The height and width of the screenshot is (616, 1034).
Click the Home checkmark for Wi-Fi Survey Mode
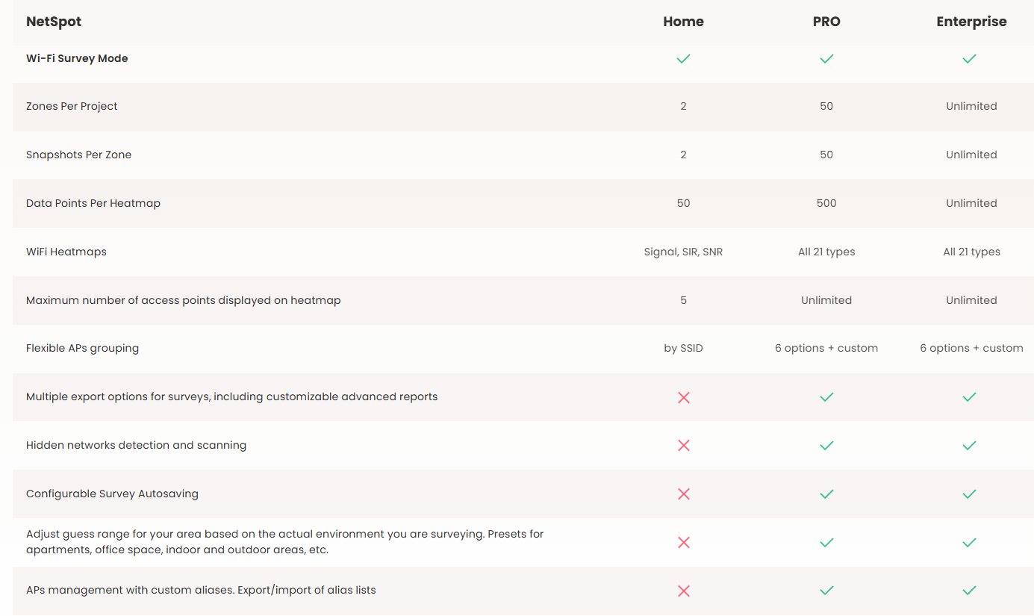click(683, 58)
